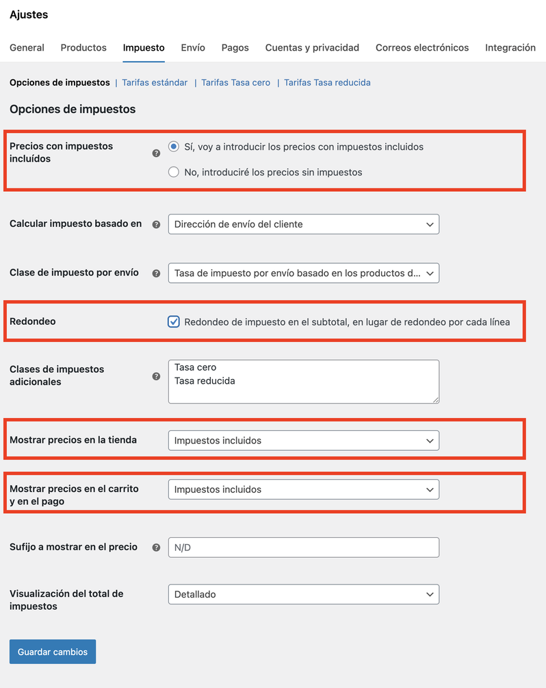Open Visualización del total de impuestos dropdown
The image size is (546, 688).
[303, 594]
